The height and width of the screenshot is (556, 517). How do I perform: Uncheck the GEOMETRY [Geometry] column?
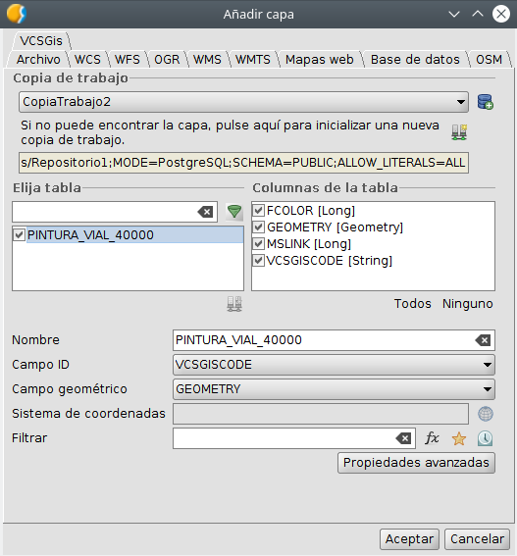(258, 227)
